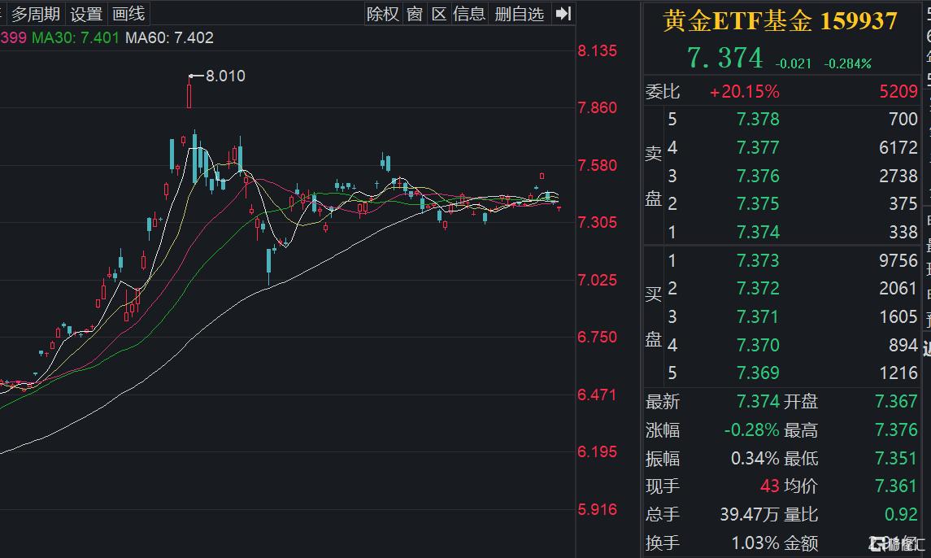The height and width of the screenshot is (558, 931).
Task: Click 删自选 to remove from watchlist
Action: pos(519,14)
